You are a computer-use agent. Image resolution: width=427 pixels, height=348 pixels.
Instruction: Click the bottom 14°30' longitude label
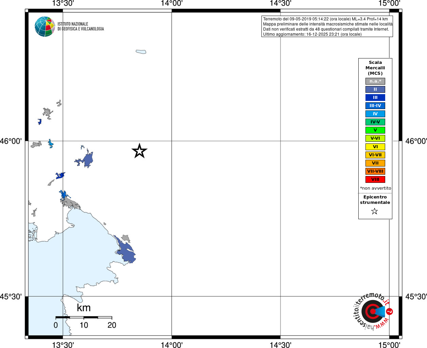(x=280, y=345)
